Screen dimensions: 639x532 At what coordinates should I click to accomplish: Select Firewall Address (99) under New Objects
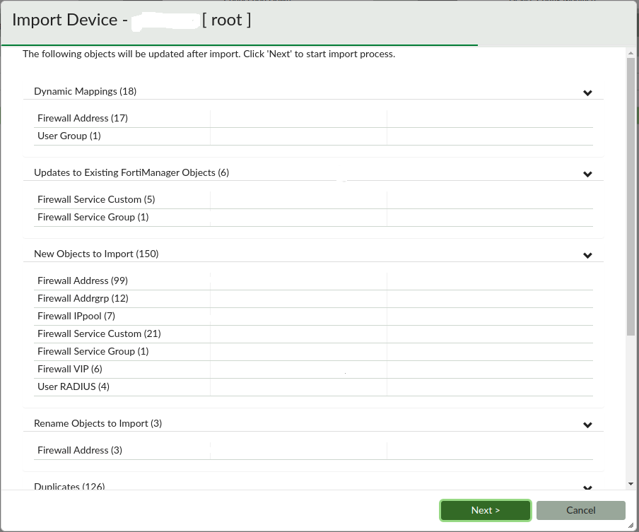[82, 280]
